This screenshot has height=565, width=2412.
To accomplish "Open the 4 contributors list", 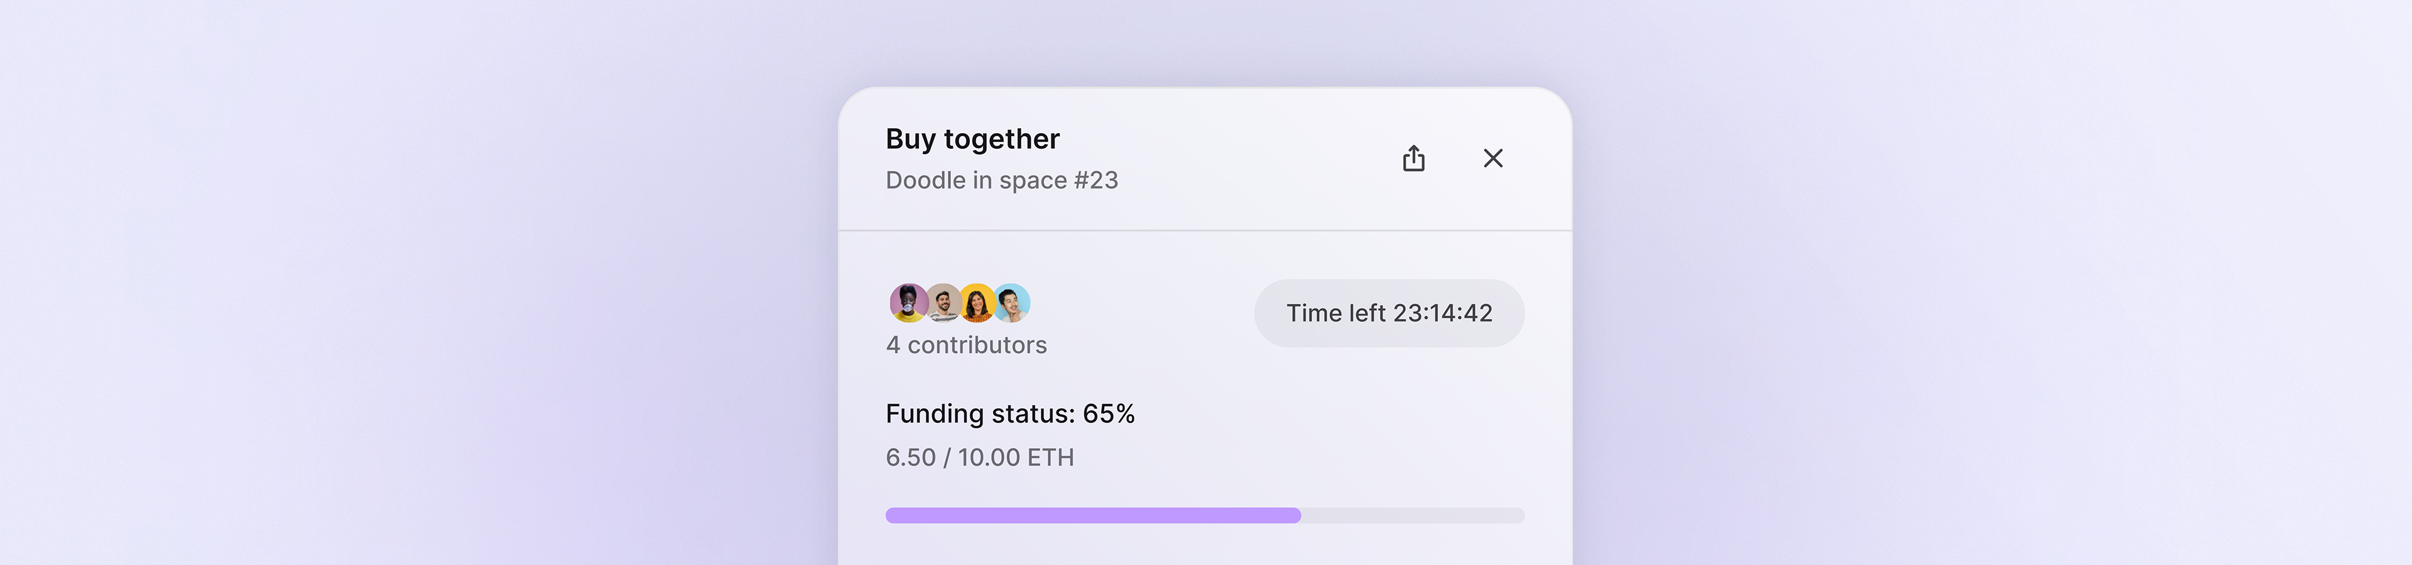I will [x=966, y=345].
